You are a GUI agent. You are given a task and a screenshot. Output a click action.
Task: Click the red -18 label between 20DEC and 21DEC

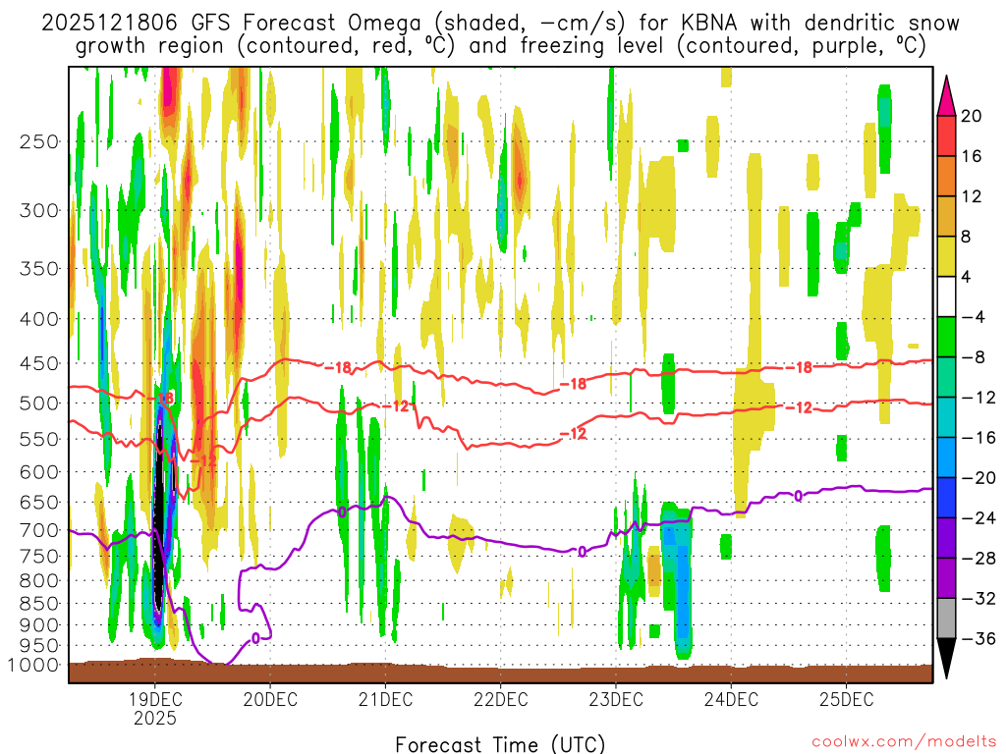[338, 368]
